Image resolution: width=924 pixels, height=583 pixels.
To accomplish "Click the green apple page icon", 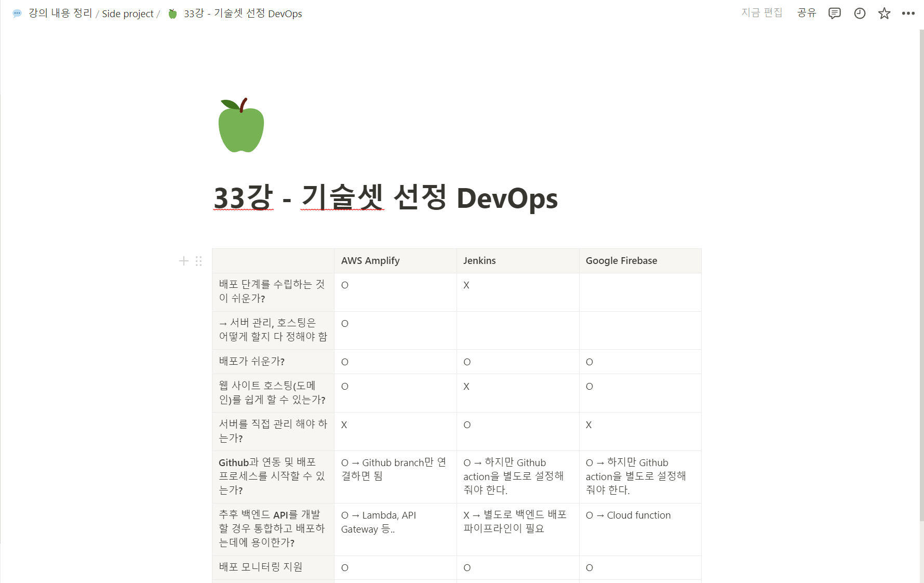I will click(x=241, y=125).
